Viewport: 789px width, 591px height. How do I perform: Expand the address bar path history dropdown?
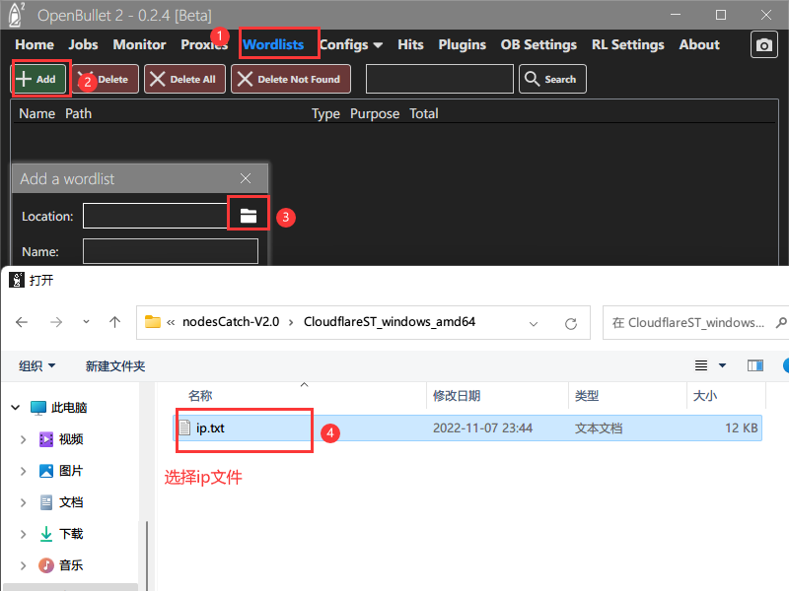click(534, 322)
